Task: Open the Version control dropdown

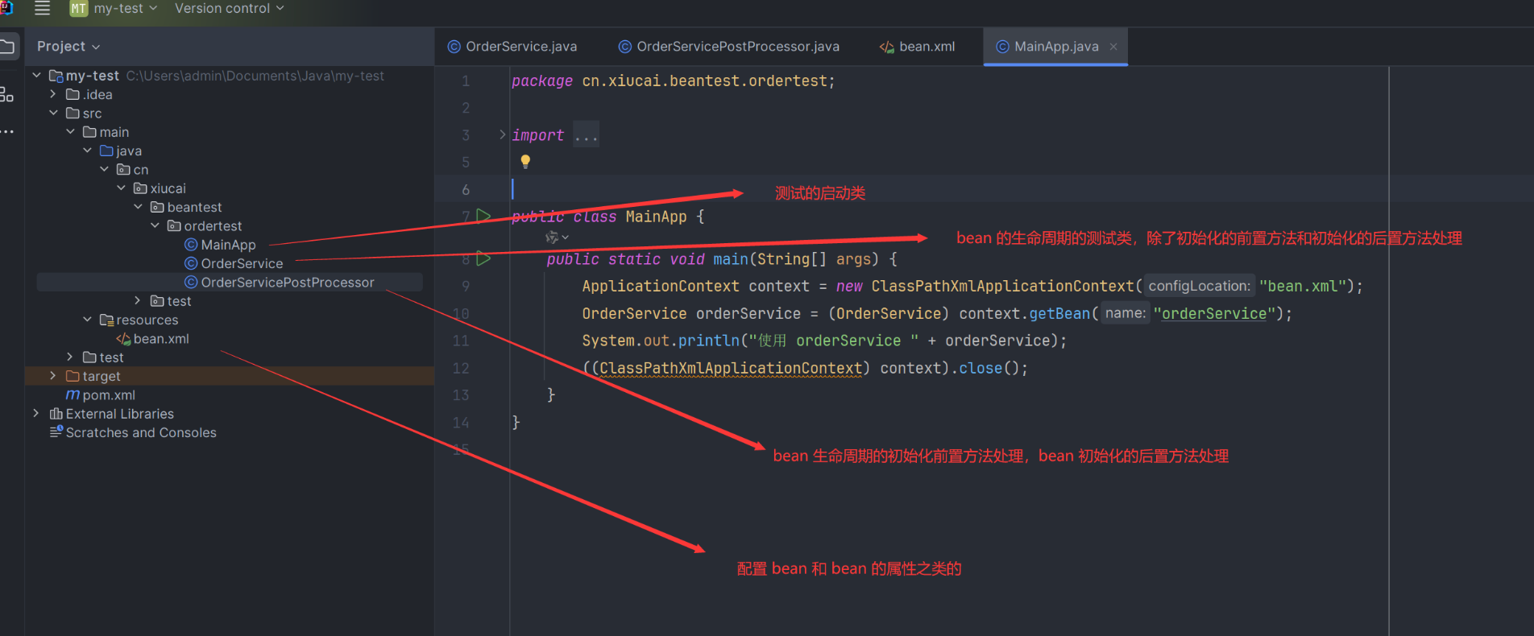Action: [x=230, y=8]
